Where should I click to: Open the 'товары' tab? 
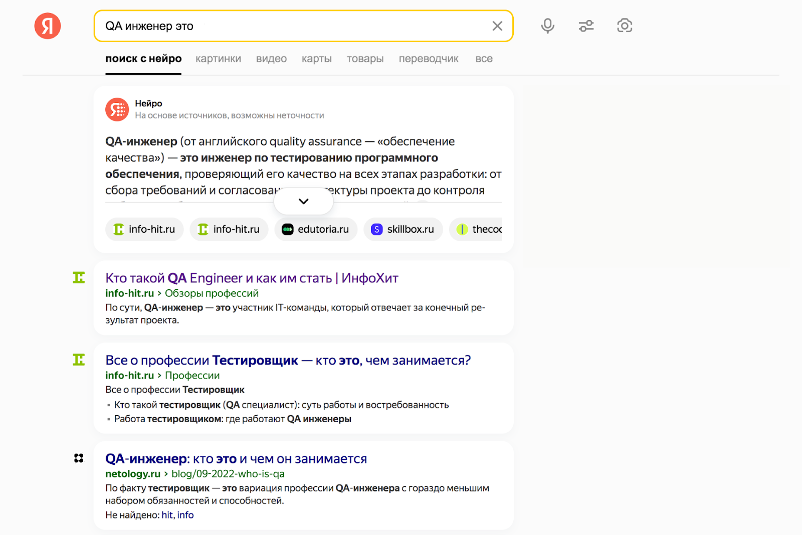(365, 59)
